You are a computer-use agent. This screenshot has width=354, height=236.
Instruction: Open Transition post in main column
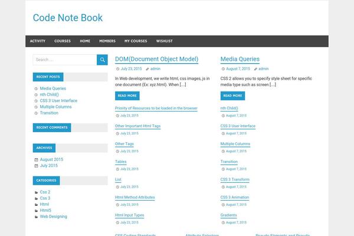[x=229, y=162]
